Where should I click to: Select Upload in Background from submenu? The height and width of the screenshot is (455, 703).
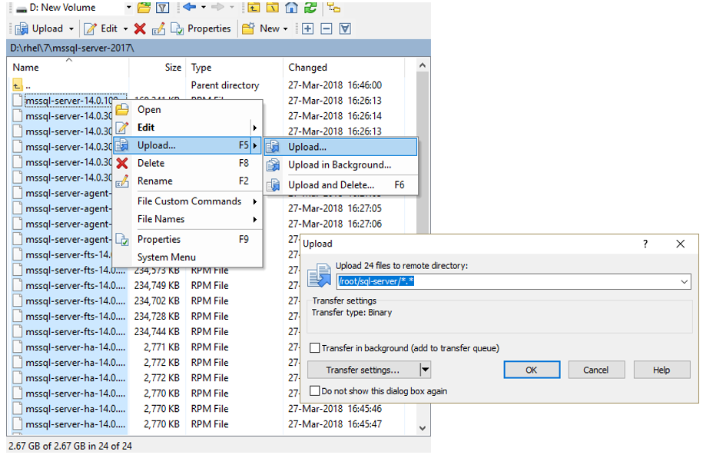click(x=339, y=164)
